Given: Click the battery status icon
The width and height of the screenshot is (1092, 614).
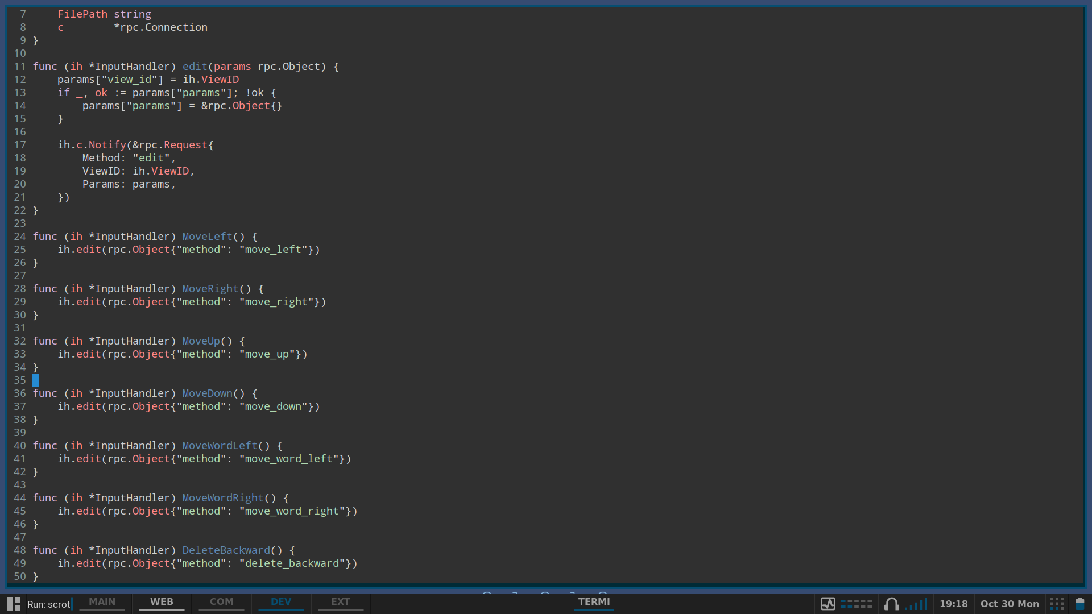Looking at the screenshot, I should click(x=1079, y=604).
